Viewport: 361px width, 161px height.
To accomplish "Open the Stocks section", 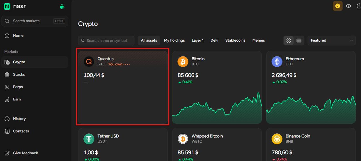I will click(x=35, y=74).
